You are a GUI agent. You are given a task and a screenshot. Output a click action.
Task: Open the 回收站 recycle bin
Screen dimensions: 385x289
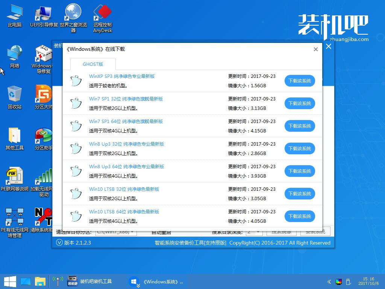pos(15,97)
